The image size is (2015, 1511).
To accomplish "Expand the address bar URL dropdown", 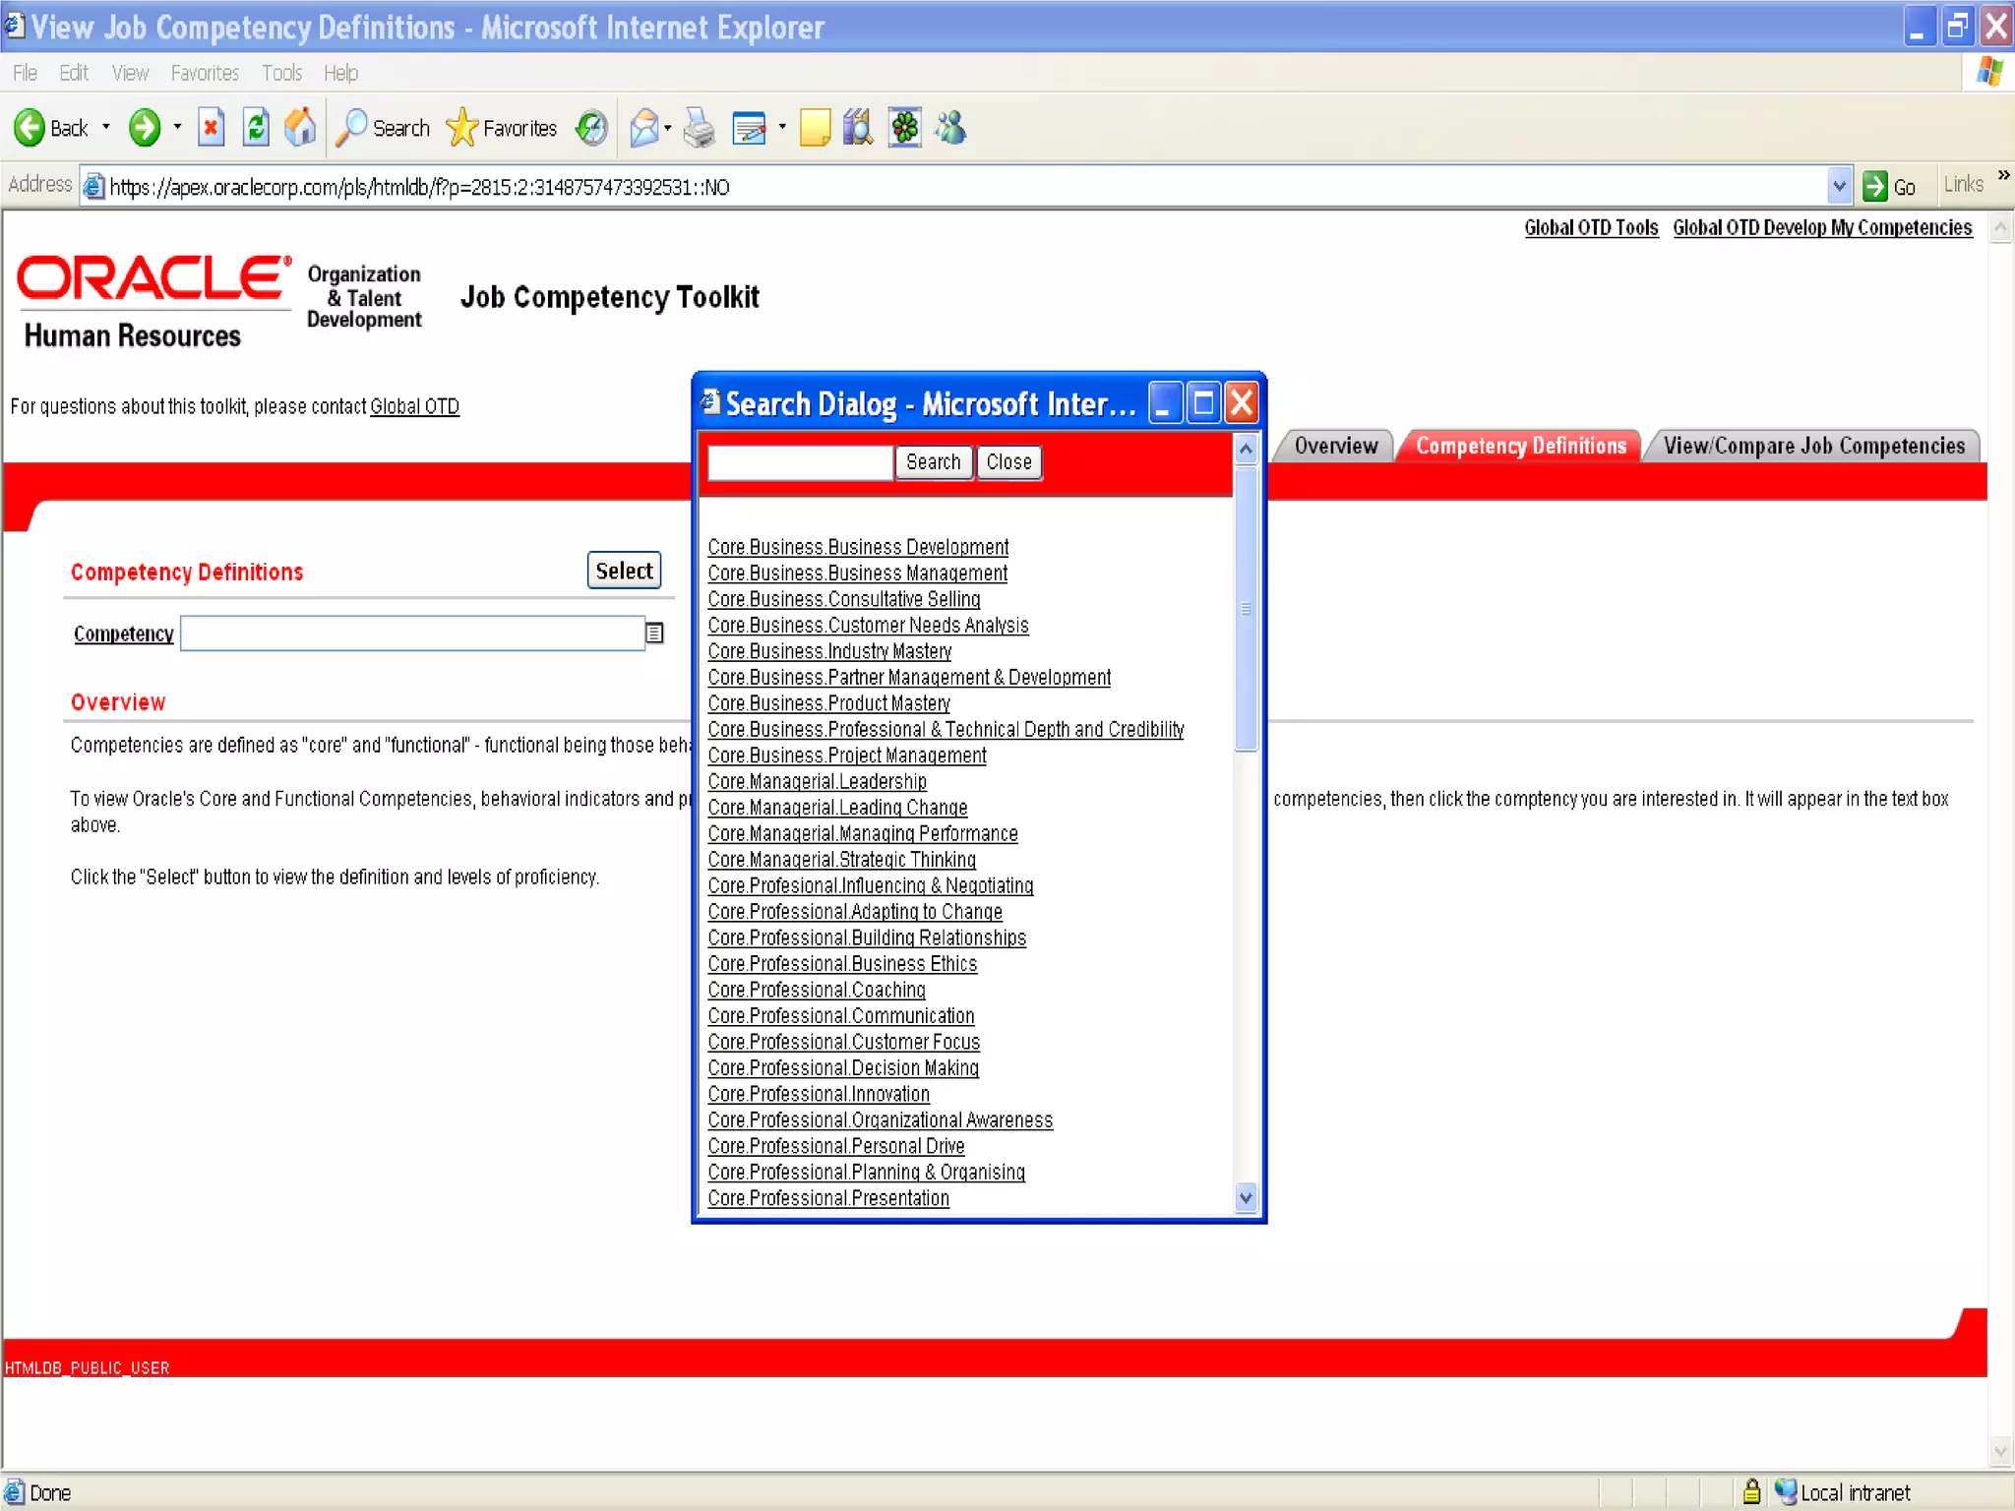I will point(1838,186).
